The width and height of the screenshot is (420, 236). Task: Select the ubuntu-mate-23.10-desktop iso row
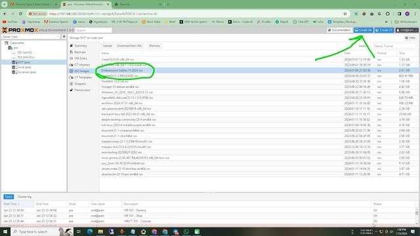coord(259,168)
